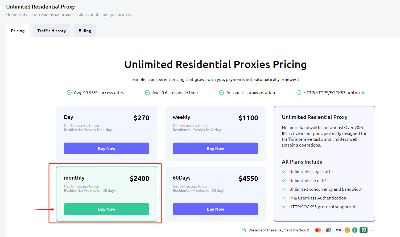Viewport: 400px width, 237px height.
Task: Click the Mastercard payment icon
Action: pos(318,230)
